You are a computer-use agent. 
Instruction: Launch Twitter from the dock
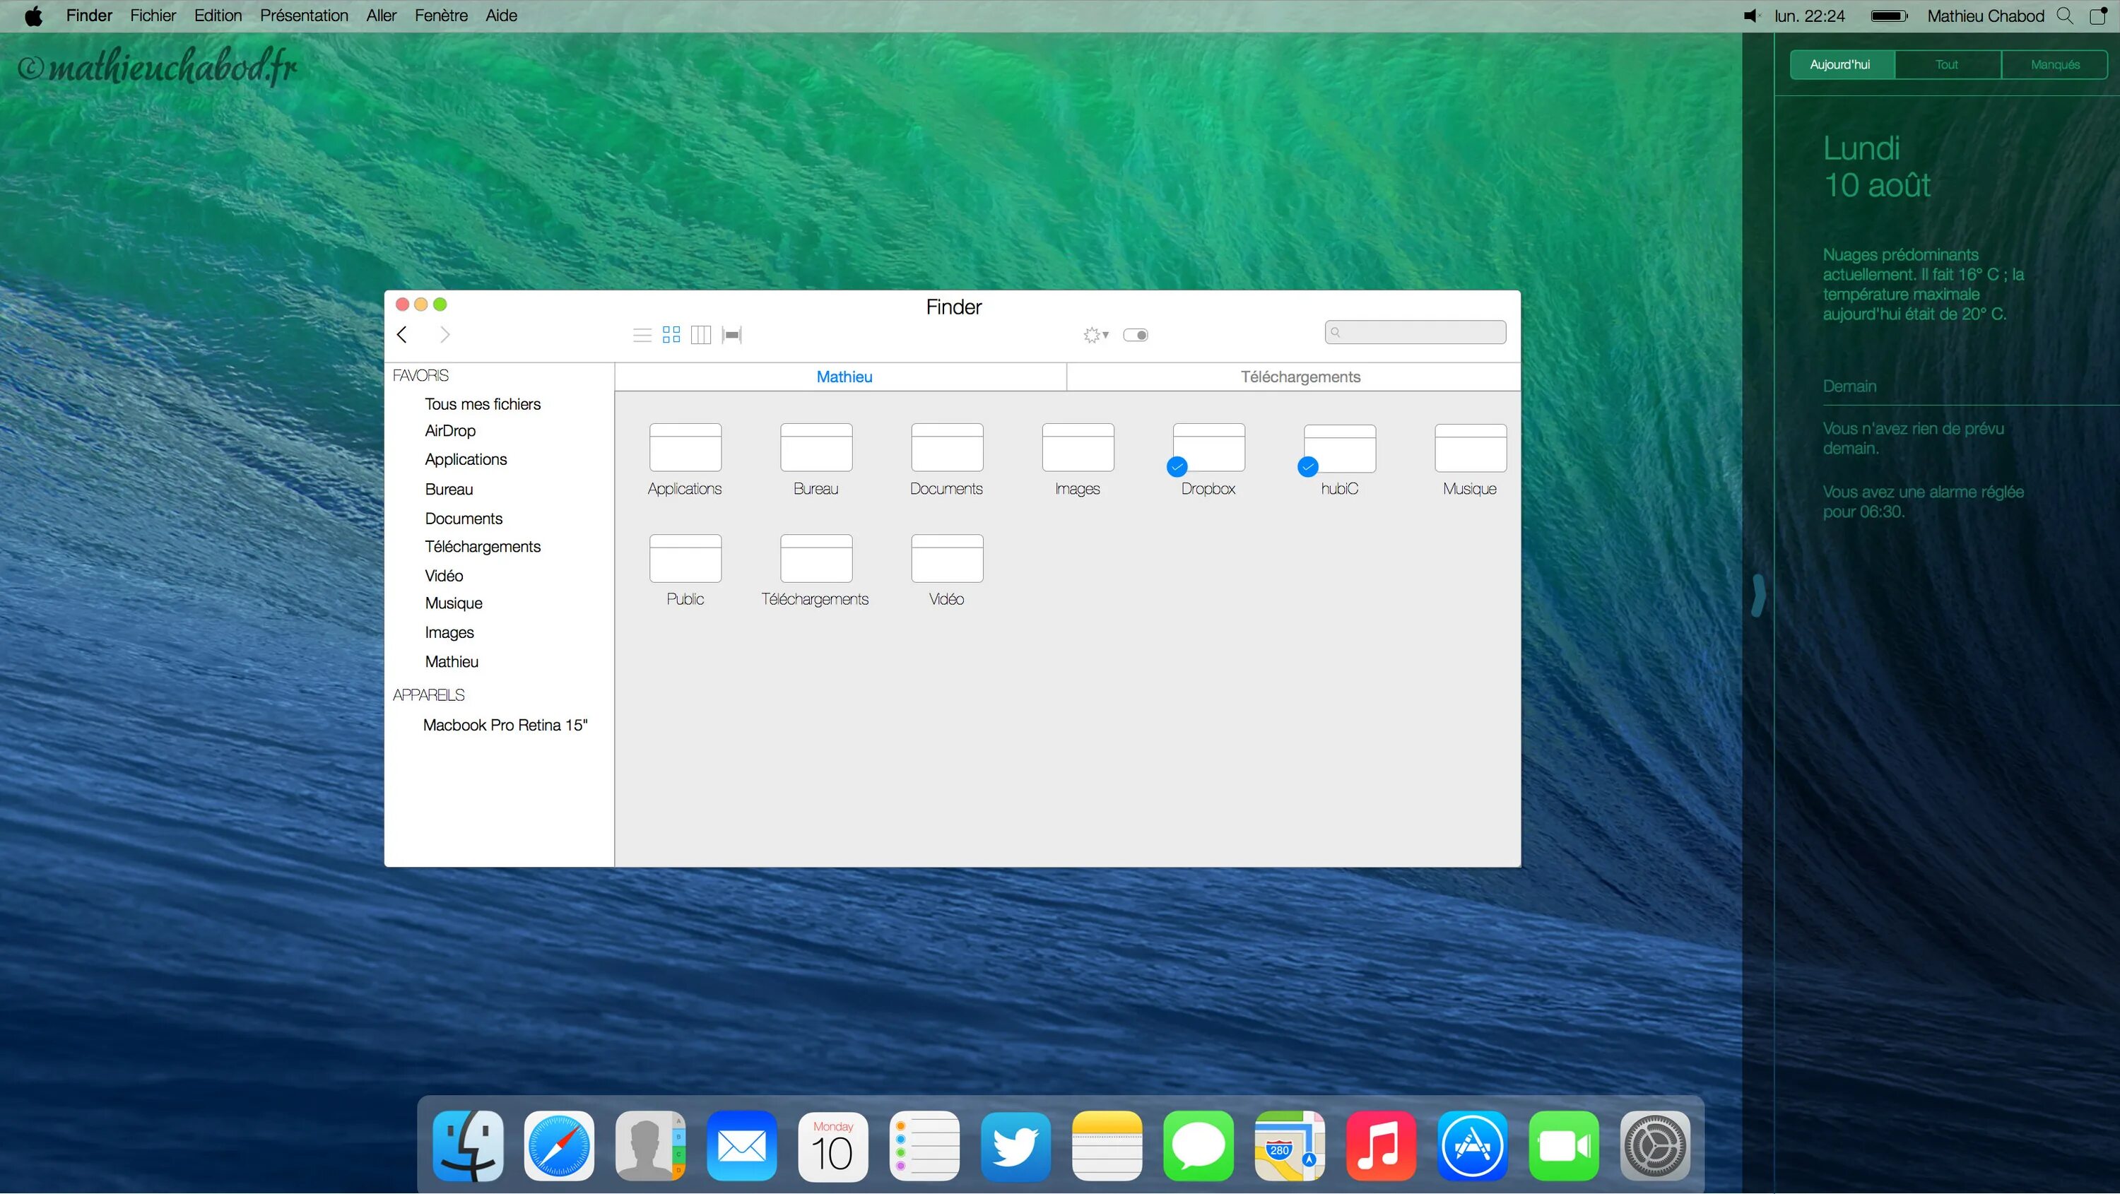tap(1015, 1146)
